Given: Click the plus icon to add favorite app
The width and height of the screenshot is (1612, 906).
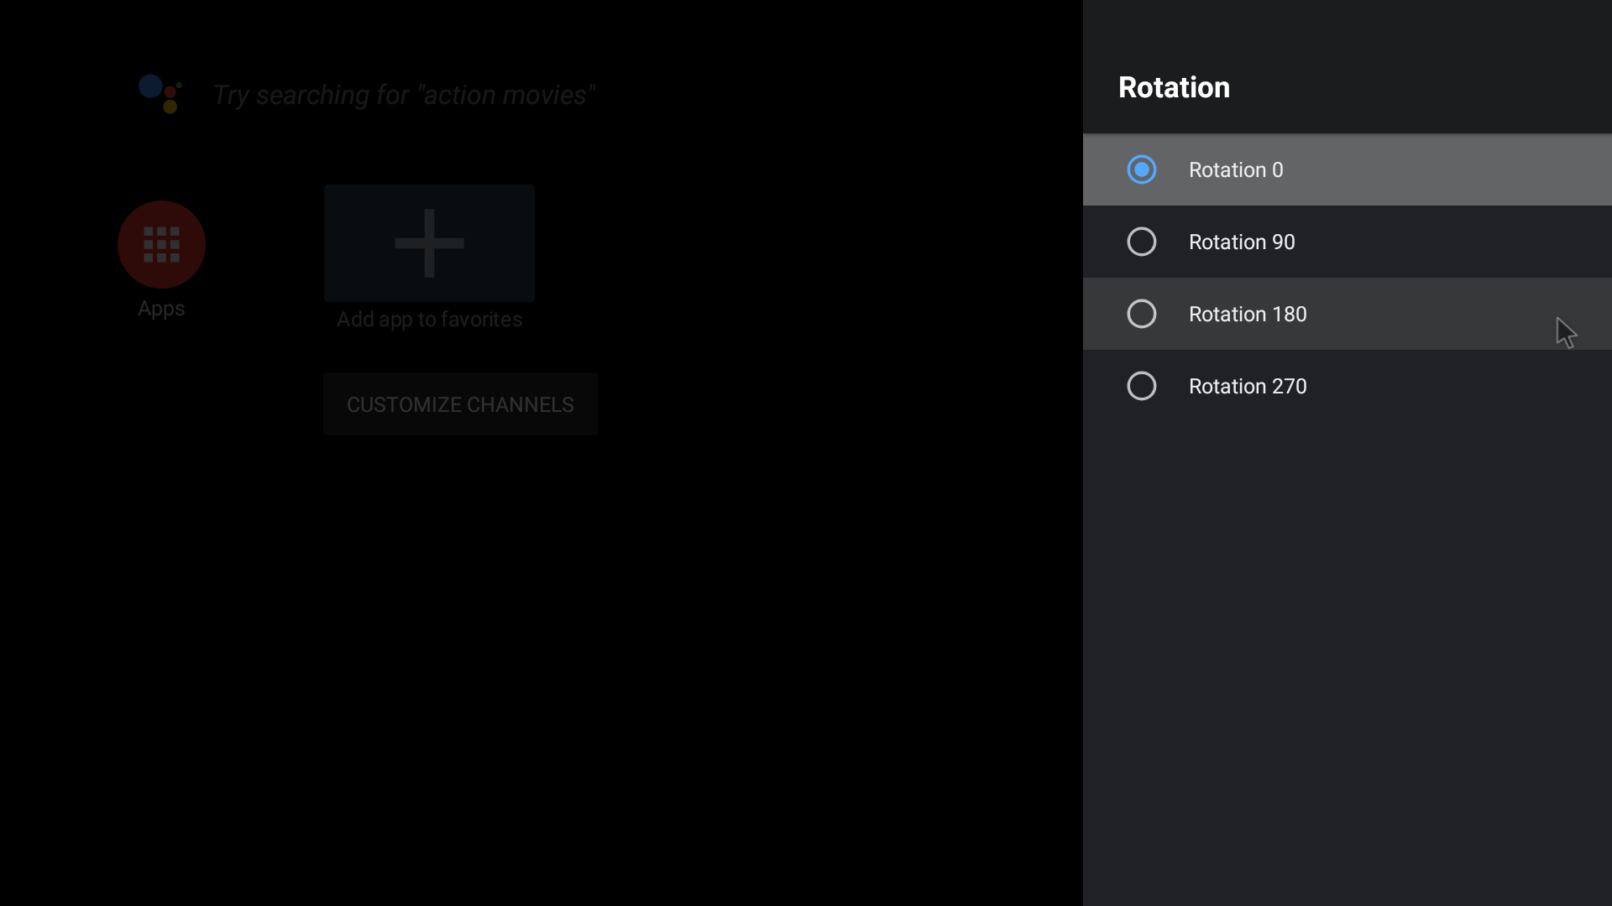Looking at the screenshot, I should 429,242.
